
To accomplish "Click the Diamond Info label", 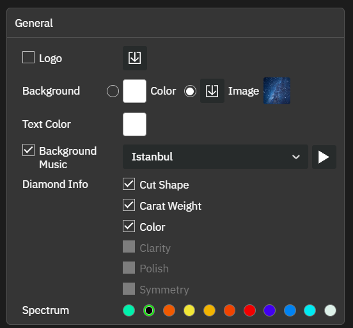I will click(55, 184).
